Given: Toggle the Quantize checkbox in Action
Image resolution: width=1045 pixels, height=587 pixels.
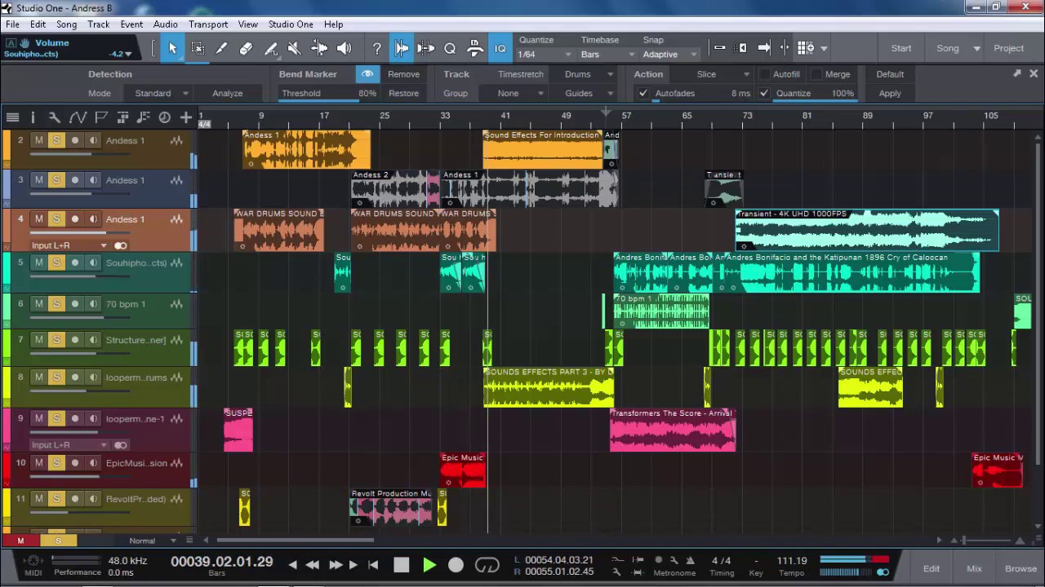Looking at the screenshot, I should coord(764,94).
